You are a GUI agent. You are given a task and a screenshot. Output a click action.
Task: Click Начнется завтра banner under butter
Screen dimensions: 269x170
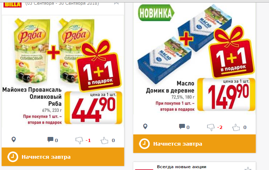coord(194,144)
